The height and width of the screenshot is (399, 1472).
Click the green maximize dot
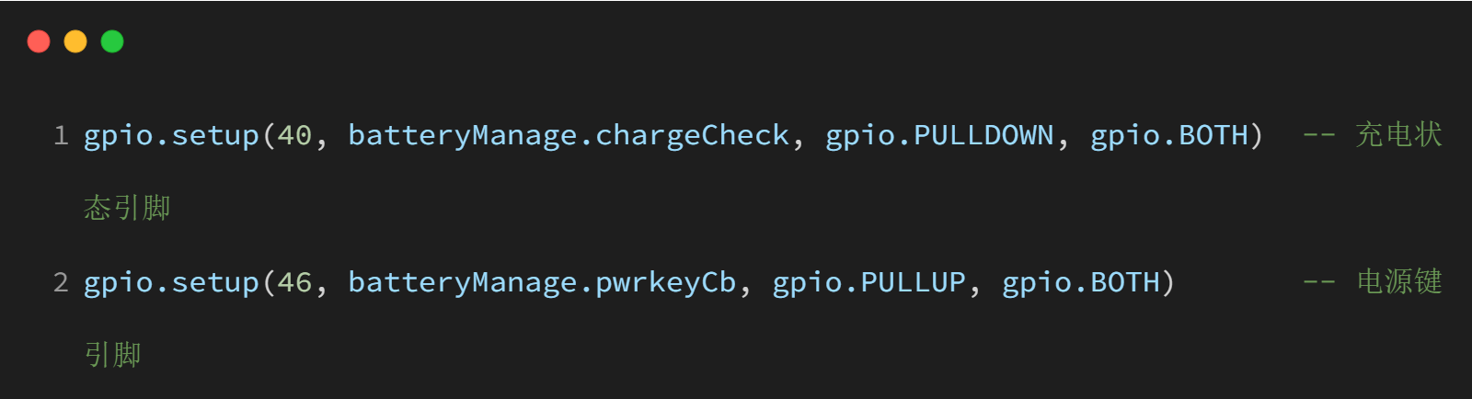(112, 41)
